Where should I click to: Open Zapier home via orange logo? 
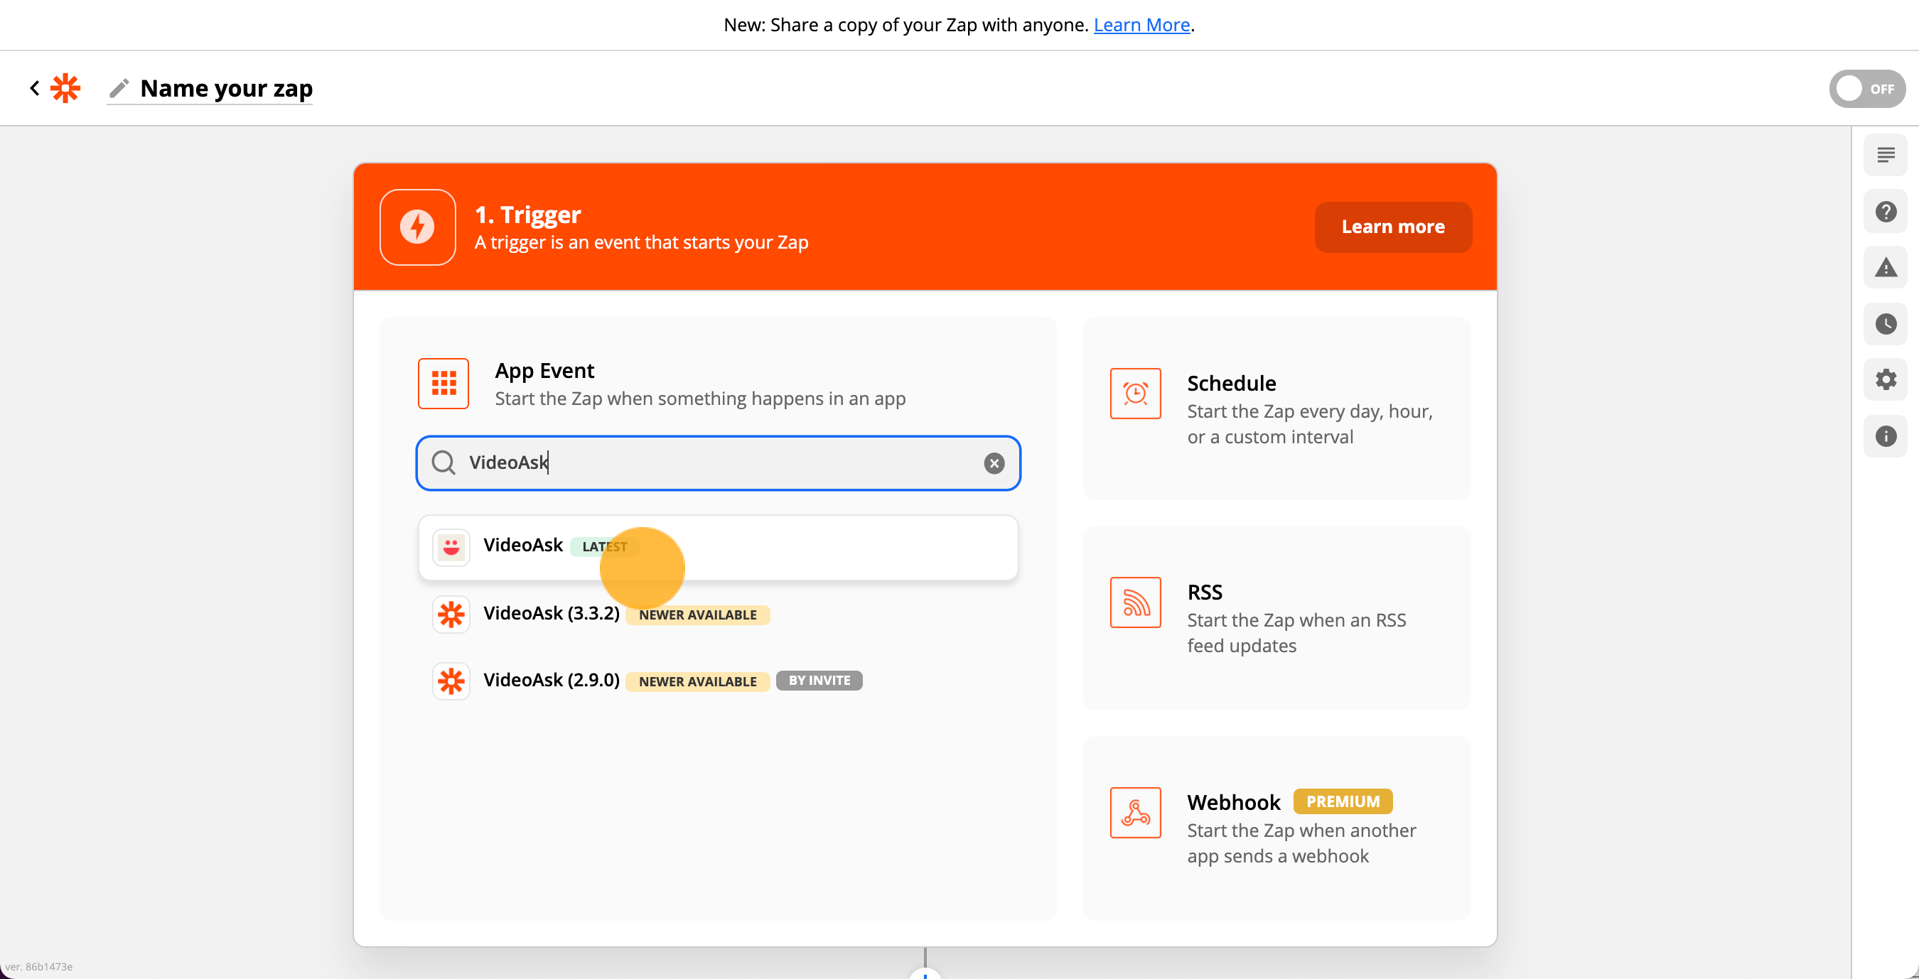pos(65,88)
